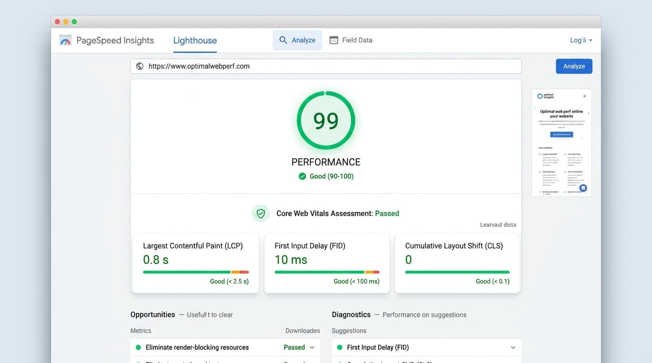Open the Lighthouse tab
652x363 pixels.
pos(195,41)
